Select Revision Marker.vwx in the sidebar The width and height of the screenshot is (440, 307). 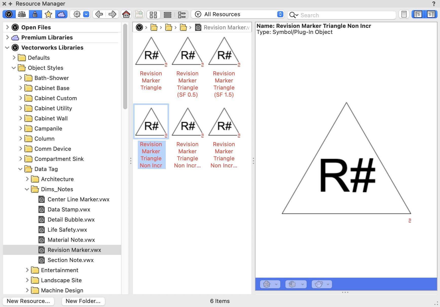click(75, 250)
